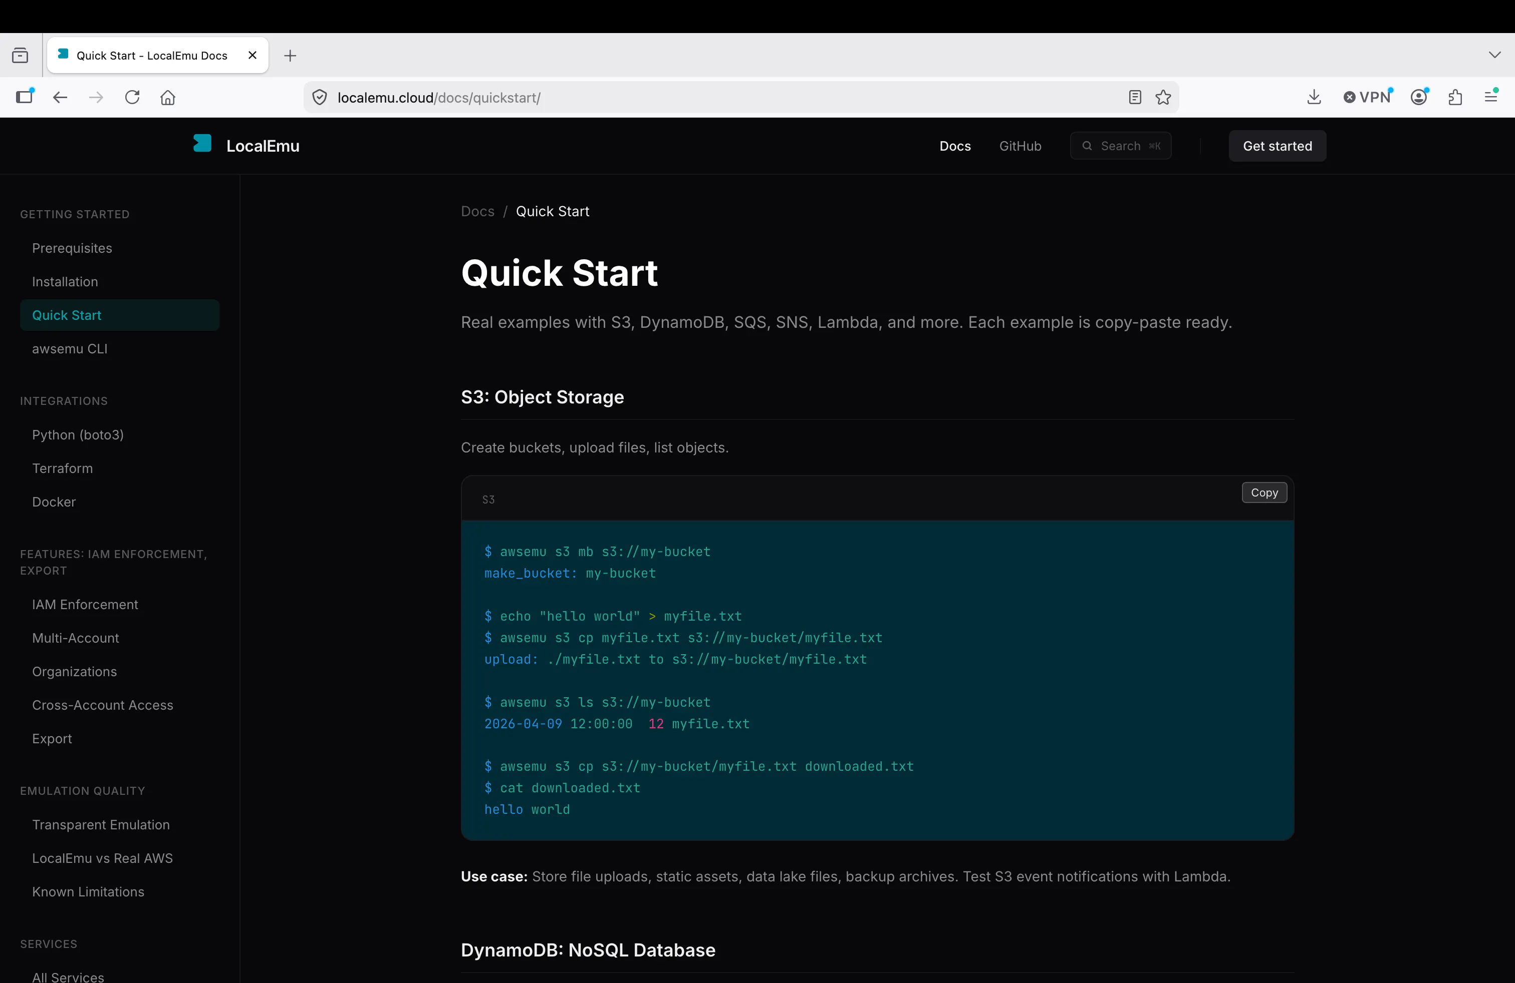Click the Quick Start breadcrumb text
Screen dimensions: 1515x983
[x=553, y=211]
